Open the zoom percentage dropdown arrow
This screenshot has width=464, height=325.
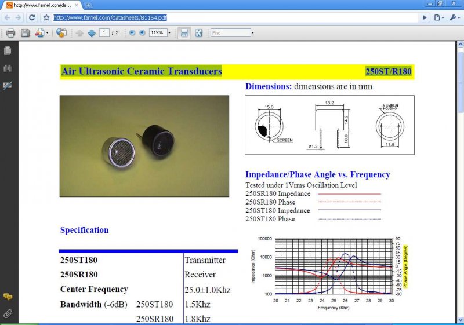[x=169, y=33]
